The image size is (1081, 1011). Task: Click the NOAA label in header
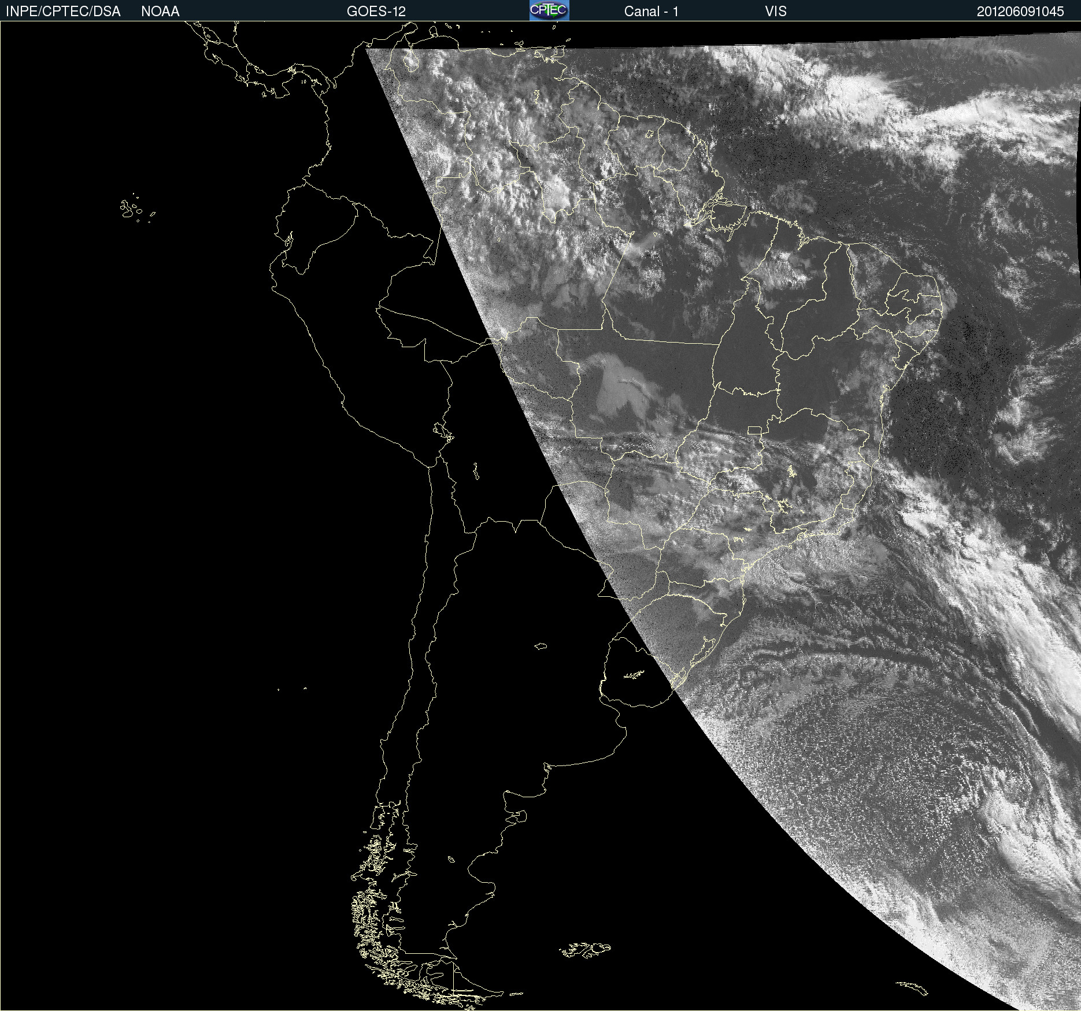point(160,12)
